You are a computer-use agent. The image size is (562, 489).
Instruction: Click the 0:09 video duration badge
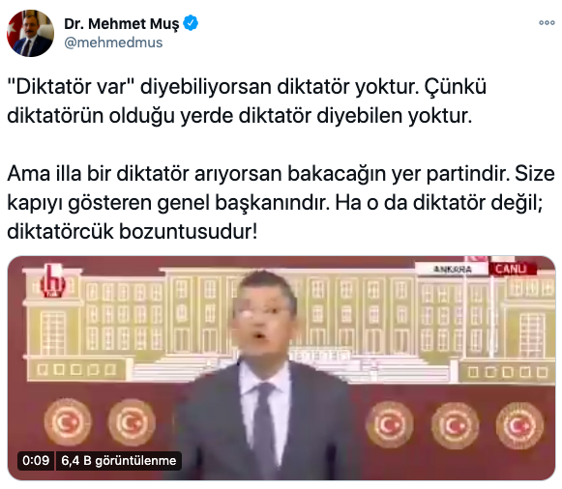coord(36,460)
